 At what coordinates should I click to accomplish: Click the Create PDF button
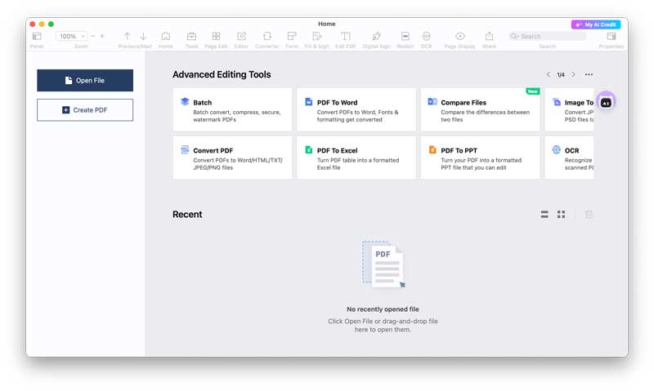tap(85, 110)
